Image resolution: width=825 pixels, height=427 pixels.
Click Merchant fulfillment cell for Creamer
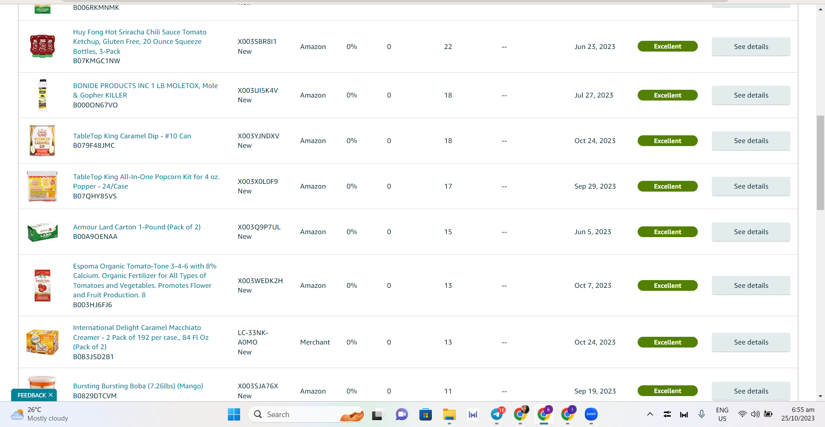click(x=315, y=342)
